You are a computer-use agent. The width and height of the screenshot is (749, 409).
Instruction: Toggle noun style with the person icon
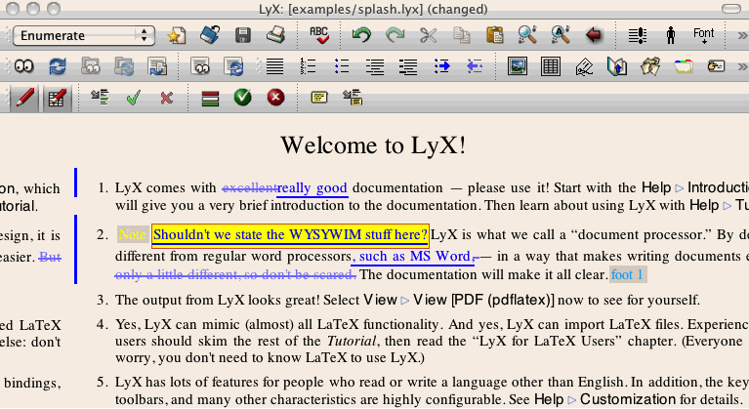point(671,35)
